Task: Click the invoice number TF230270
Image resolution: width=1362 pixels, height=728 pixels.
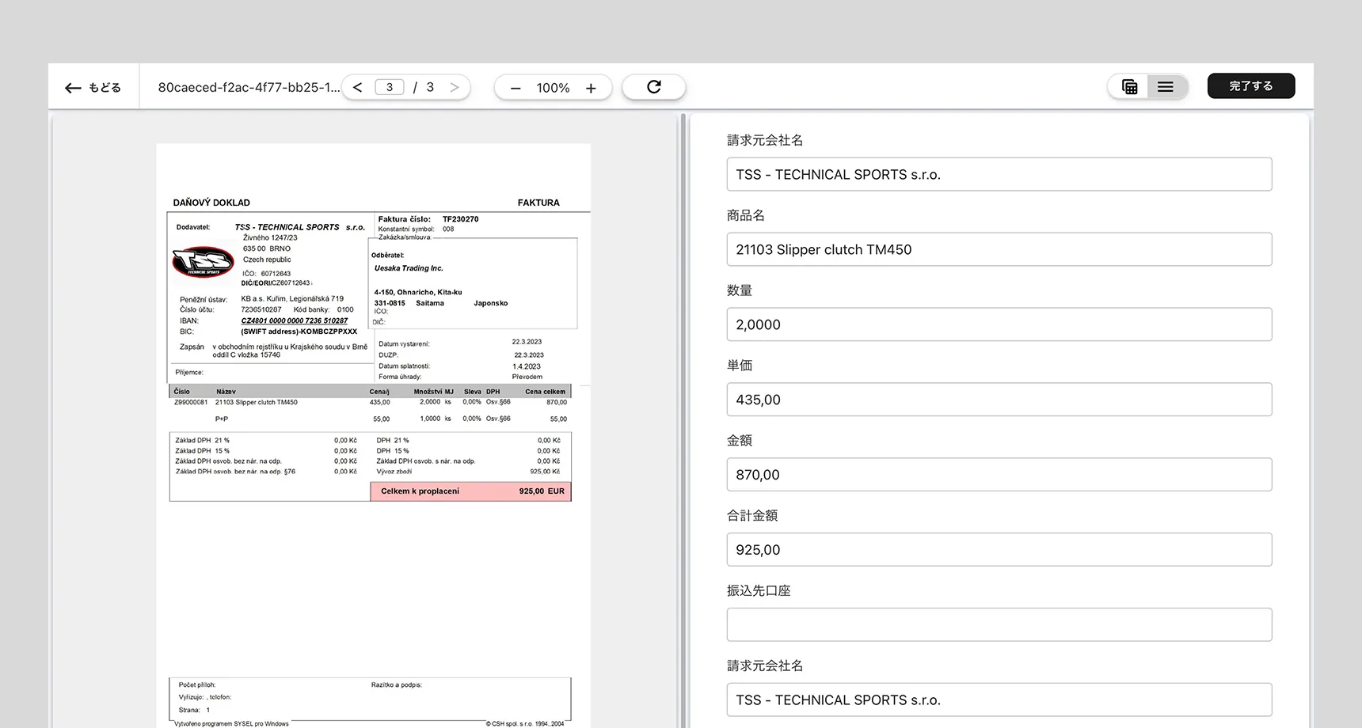Action: point(460,219)
